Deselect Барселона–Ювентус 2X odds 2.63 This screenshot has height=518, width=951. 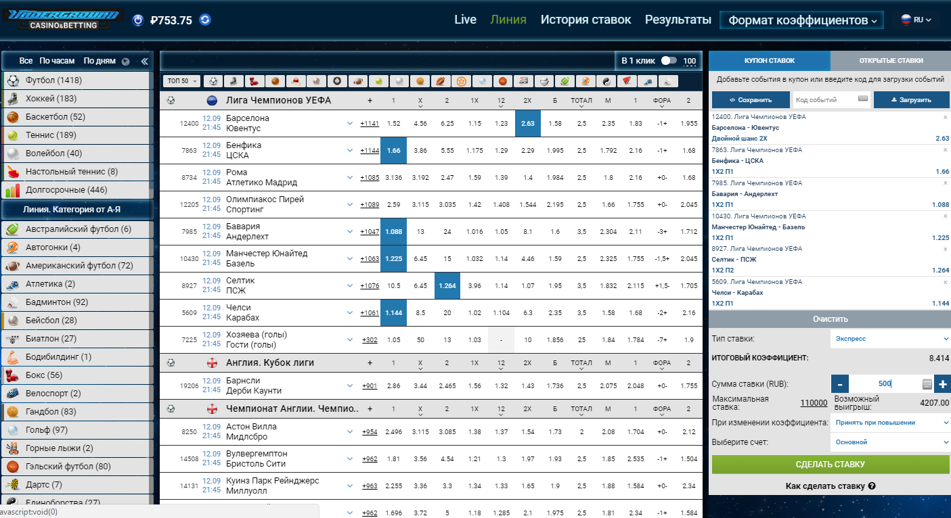(528, 124)
